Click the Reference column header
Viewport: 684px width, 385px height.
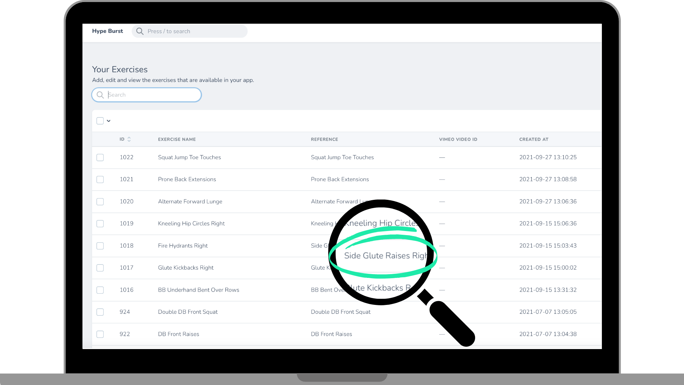[x=324, y=139]
